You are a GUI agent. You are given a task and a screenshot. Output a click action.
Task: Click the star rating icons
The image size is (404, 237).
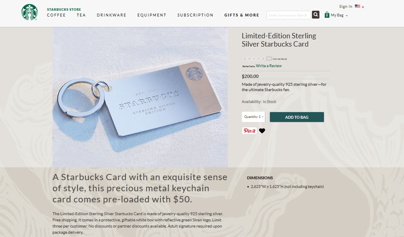tap(253, 59)
